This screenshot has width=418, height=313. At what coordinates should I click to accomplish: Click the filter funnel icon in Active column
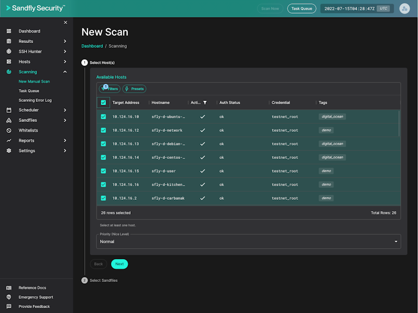(x=205, y=103)
